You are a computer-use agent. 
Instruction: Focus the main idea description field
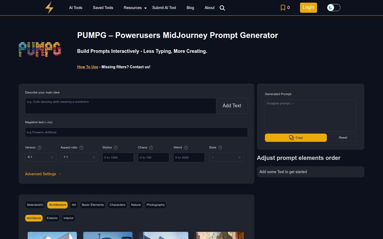point(120,106)
